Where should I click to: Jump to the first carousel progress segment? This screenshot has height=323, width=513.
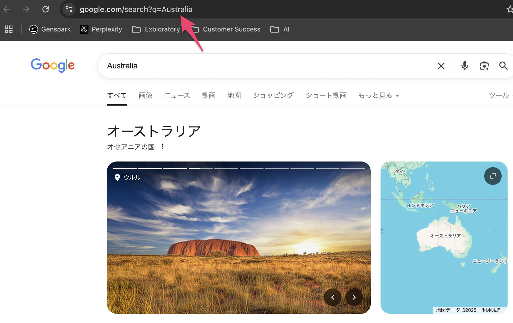pos(125,169)
